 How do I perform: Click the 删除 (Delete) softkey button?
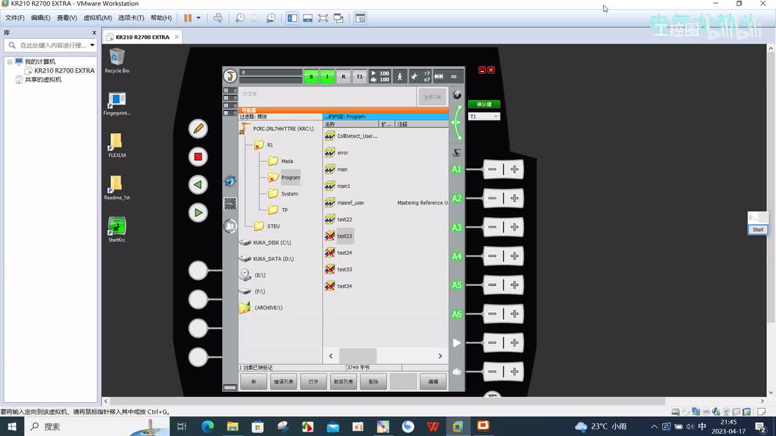tap(373, 381)
